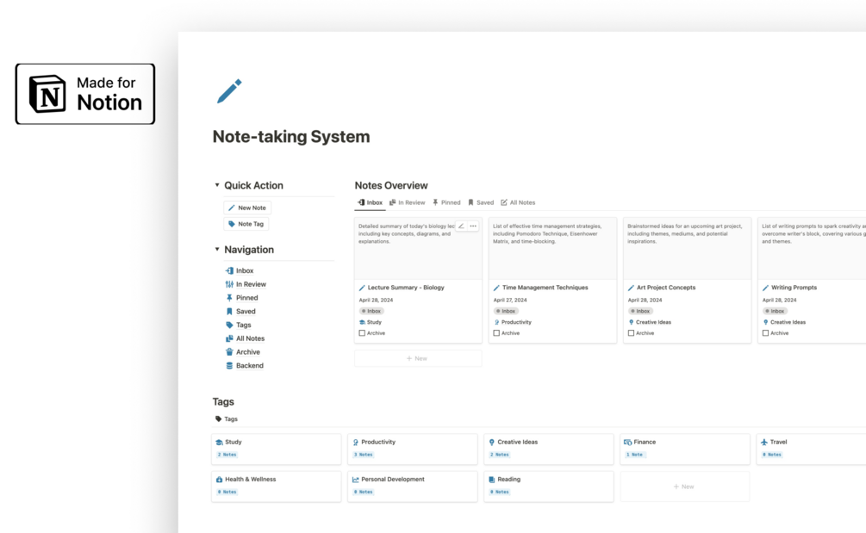The image size is (866, 533).
Task: Click the book icon on Reading tag
Action: pos(491,480)
